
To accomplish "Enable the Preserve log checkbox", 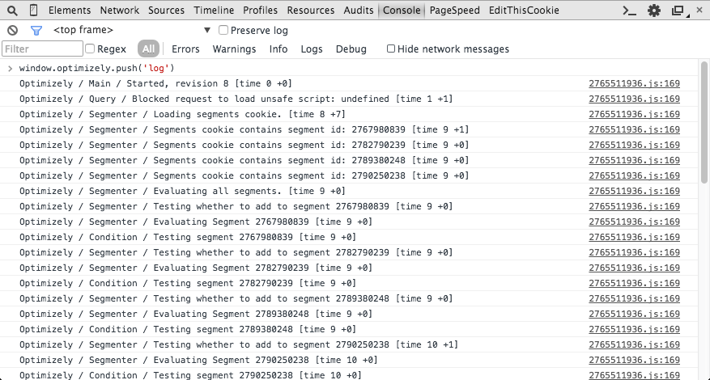I will [223, 30].
